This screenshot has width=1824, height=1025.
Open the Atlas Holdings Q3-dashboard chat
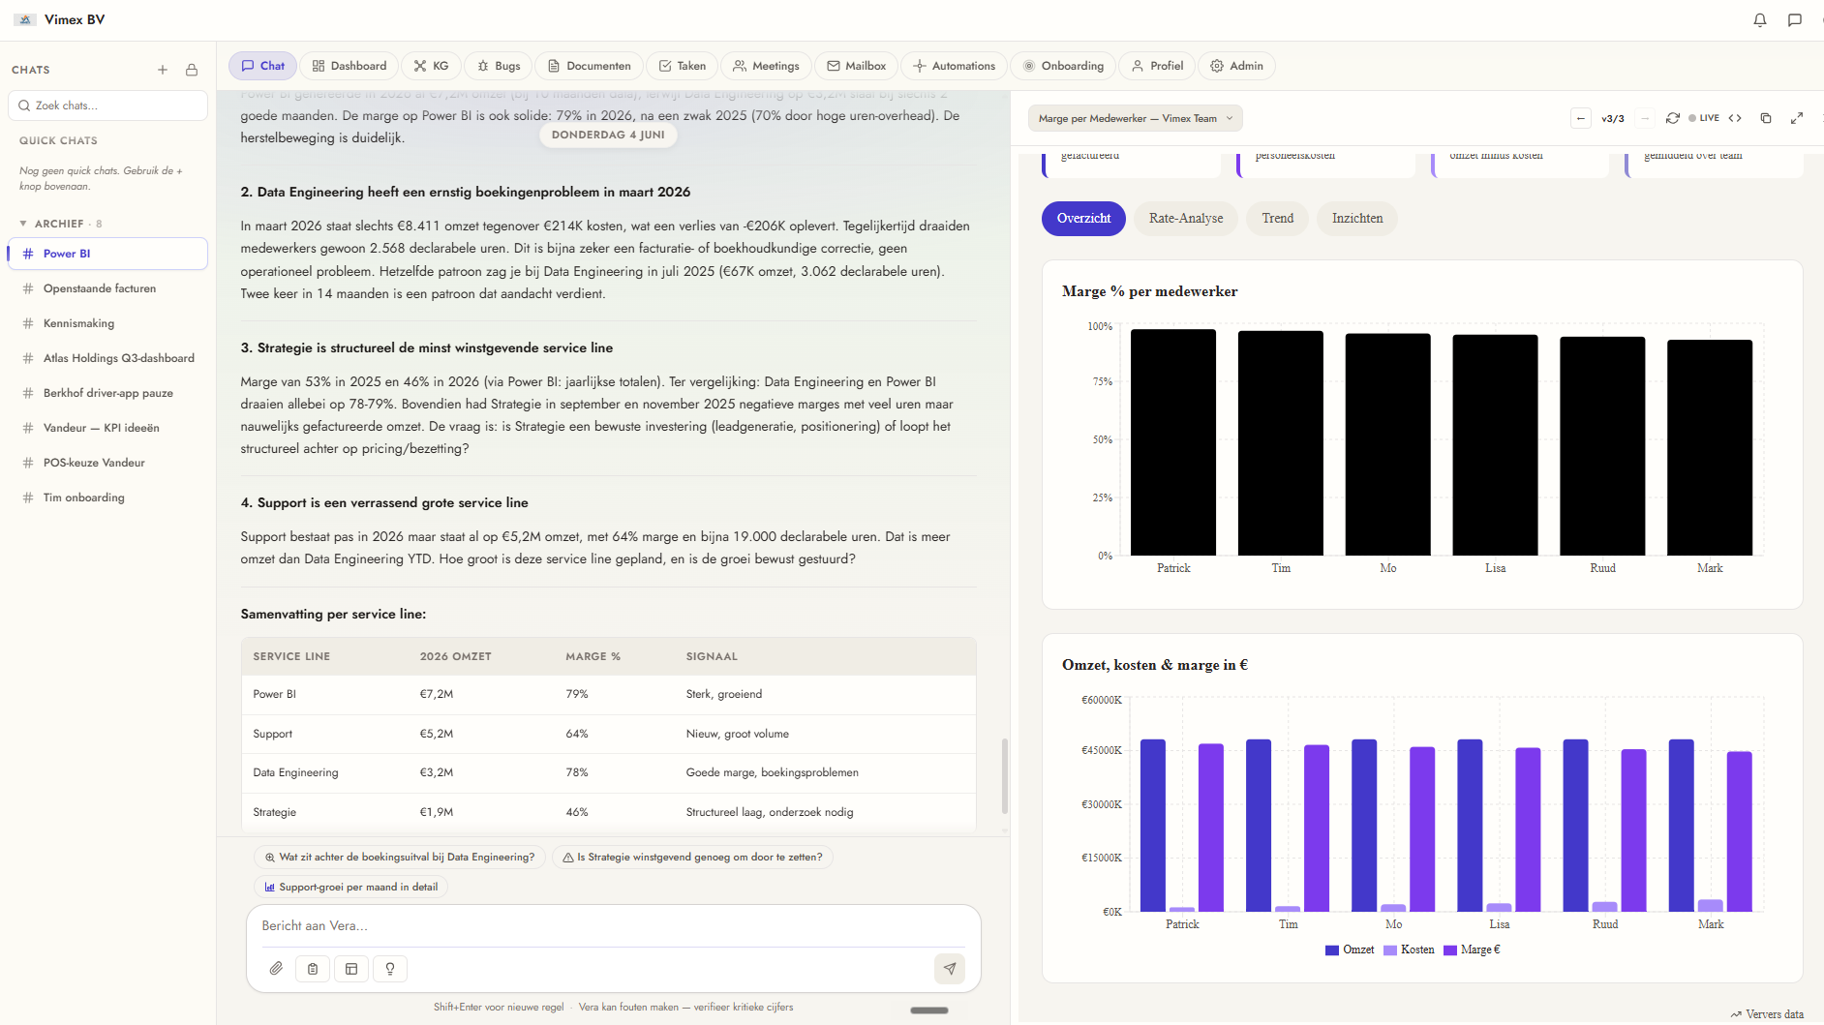click(x=107, y=358)
